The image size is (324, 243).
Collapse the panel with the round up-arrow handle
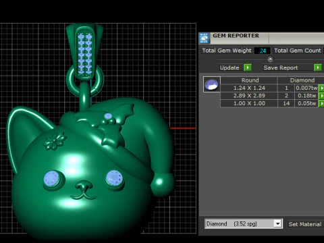270,59
